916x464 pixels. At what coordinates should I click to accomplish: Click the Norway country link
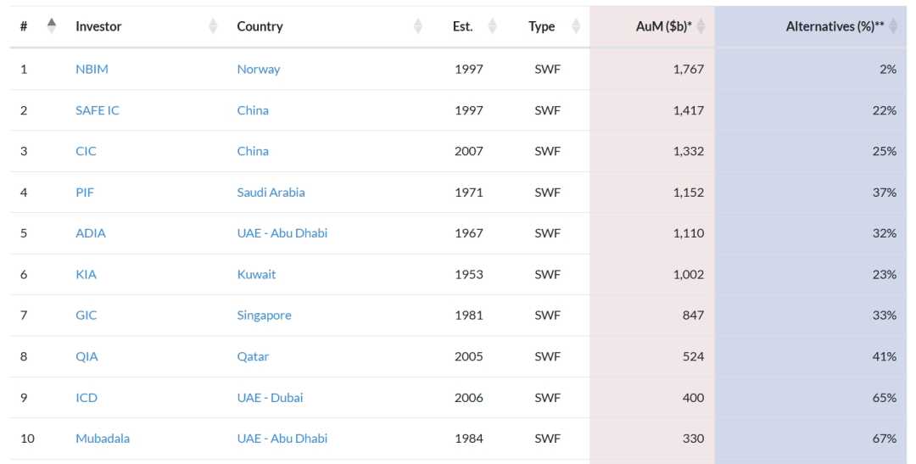click(x=259, y=69)
